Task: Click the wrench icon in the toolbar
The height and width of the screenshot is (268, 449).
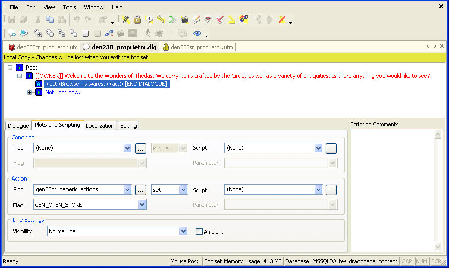Action: coord(161,20)
